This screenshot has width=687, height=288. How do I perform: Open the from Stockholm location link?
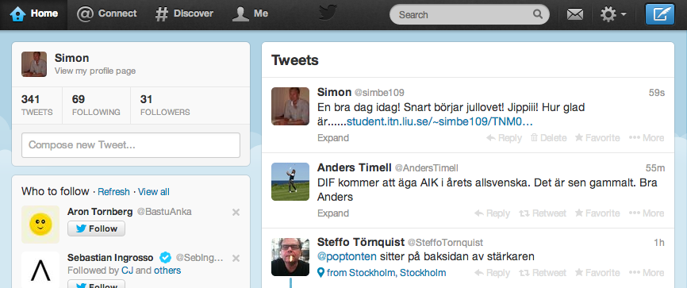tap(382, 273)
